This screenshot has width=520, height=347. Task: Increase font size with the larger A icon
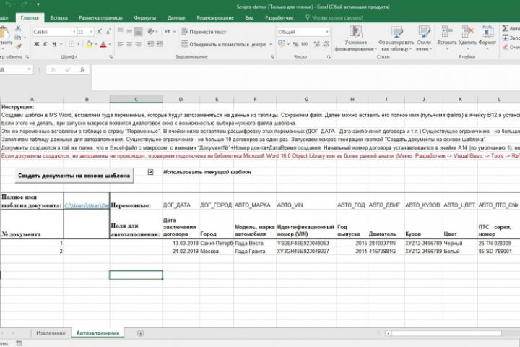[x=99, y=32]
